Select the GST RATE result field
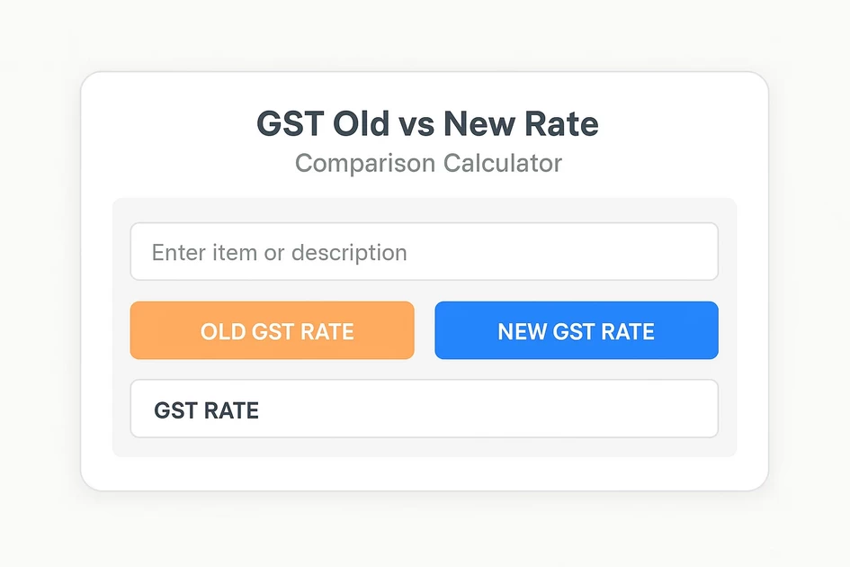 [x=425, y=409]
